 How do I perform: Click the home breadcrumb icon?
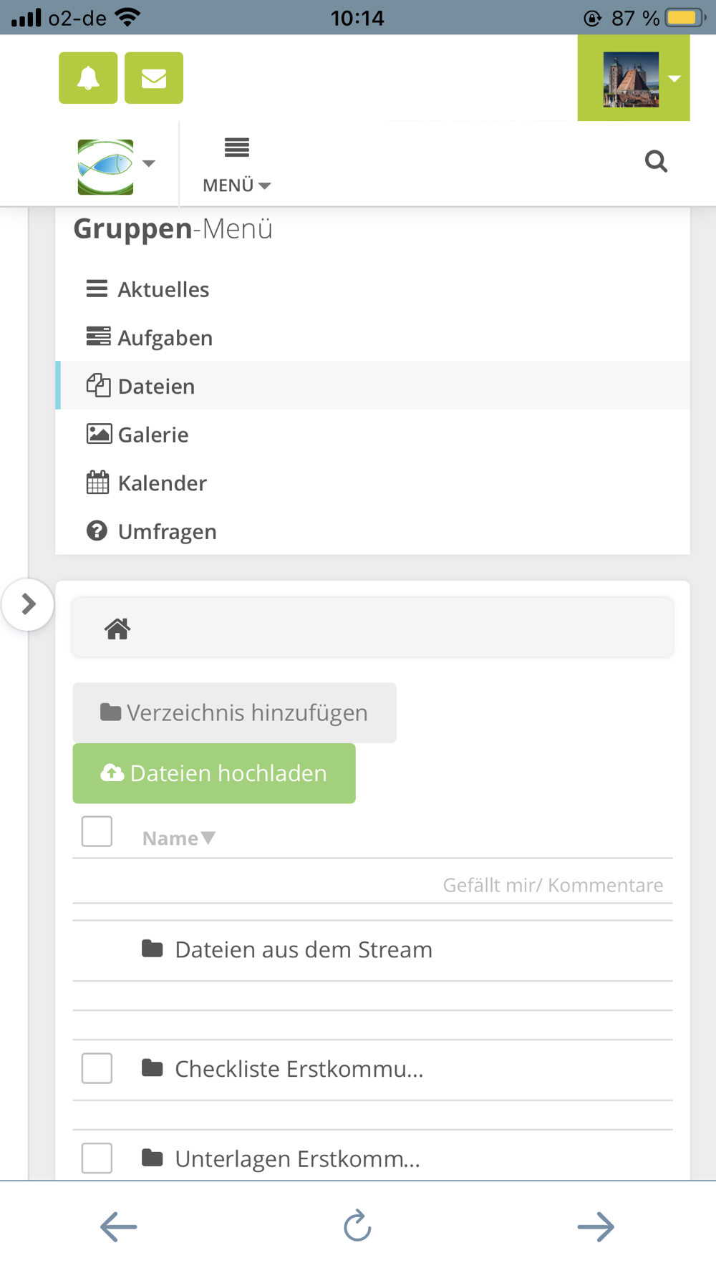[117, 629]
